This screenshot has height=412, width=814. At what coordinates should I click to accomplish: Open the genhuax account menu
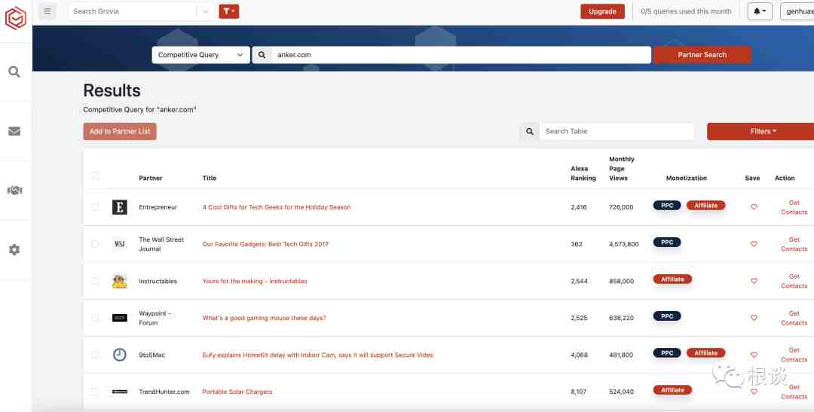[x=797, y=11]
